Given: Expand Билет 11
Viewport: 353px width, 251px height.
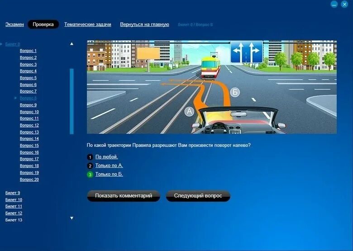Looking at the screenshot, I should coord(14,206).
